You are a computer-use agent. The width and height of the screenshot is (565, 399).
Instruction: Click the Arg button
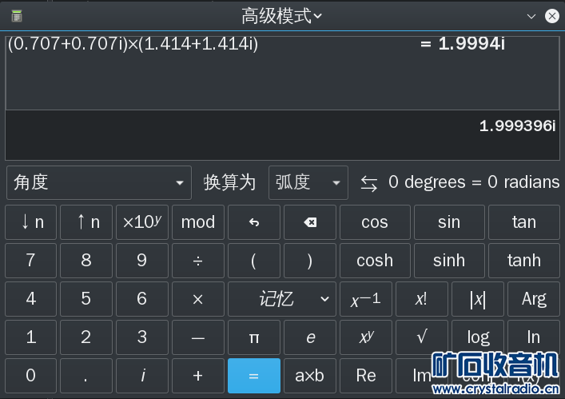click(534, 299)
